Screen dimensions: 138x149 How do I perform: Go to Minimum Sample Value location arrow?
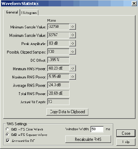pyautogui.click(x=72, y=27)
